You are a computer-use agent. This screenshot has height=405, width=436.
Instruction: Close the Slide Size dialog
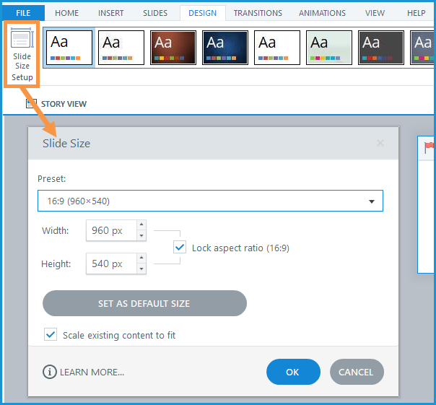pos(380,143)
